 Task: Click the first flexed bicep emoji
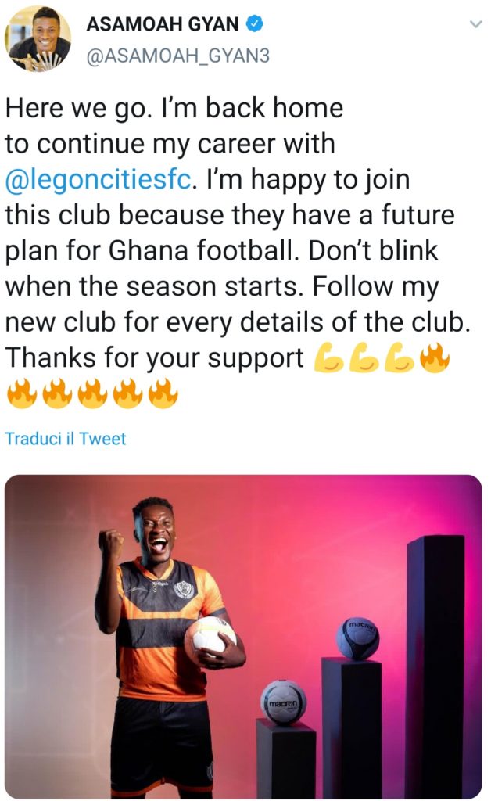(328, 358)
